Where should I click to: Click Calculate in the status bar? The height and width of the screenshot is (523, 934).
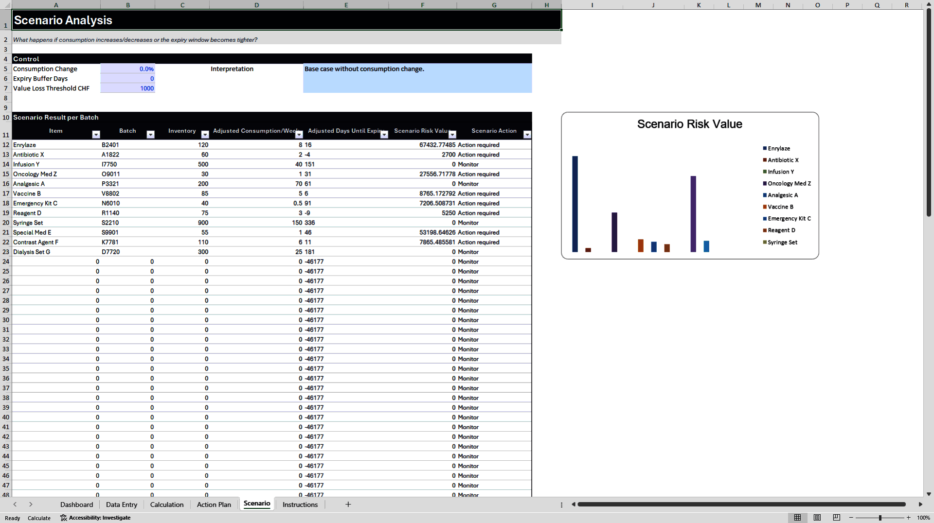click(39, 518)
